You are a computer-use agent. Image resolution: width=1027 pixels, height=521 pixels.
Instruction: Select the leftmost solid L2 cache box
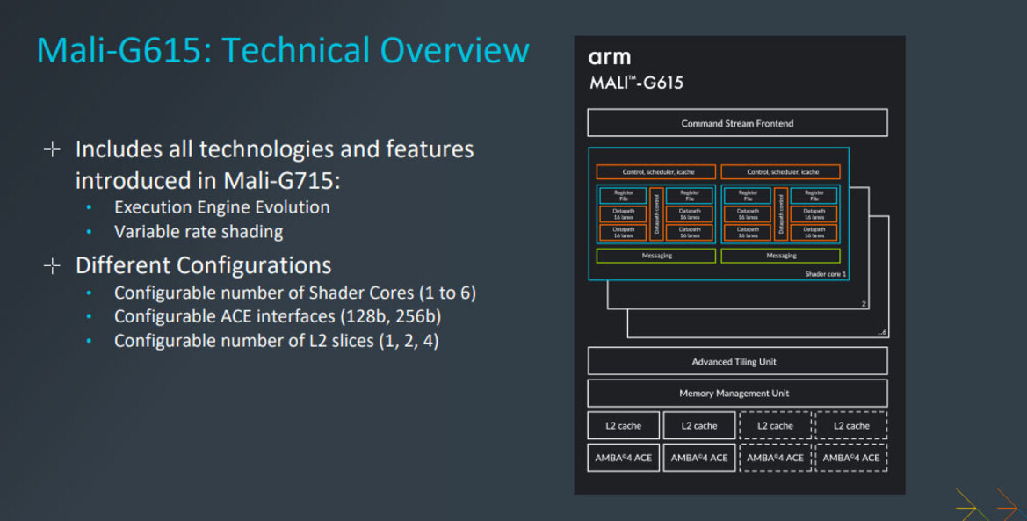point(624,425)
